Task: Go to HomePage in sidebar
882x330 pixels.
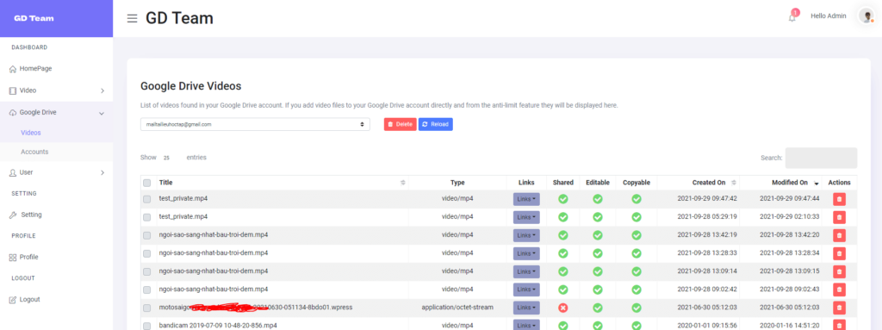Action: (36, 69)
